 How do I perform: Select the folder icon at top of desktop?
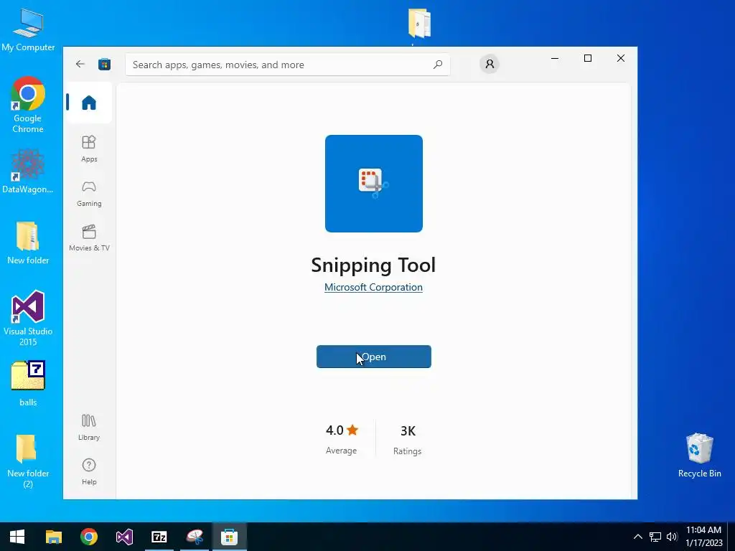click(419, 24)
